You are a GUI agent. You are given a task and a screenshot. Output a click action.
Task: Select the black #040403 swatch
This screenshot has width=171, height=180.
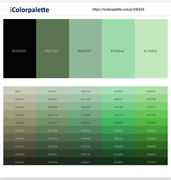click(20, 49)
